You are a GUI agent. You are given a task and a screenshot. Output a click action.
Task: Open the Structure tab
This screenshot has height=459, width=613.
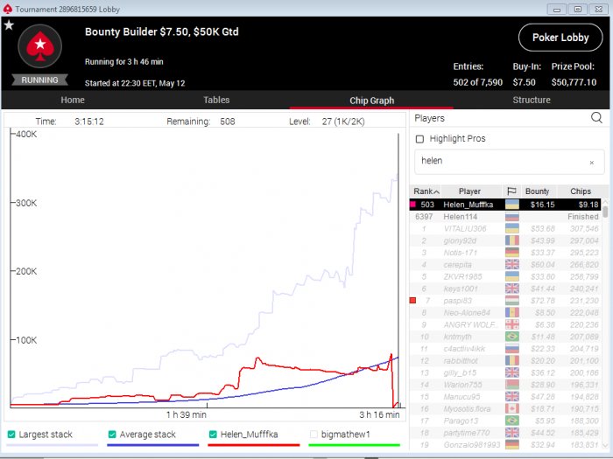pos(532,100)
